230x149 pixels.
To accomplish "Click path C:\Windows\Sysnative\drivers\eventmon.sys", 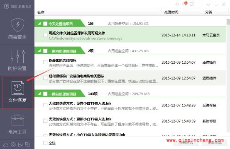I will click(86, 38).
